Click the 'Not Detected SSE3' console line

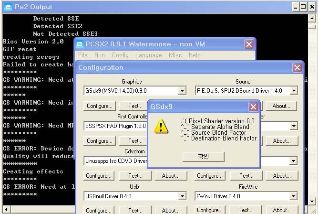point(65,34)
